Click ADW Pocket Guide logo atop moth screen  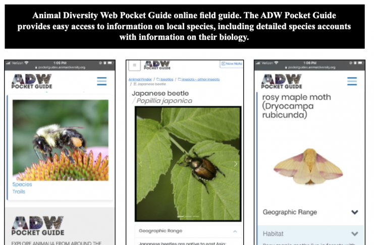pyautogui.click(x=282, y=82)
